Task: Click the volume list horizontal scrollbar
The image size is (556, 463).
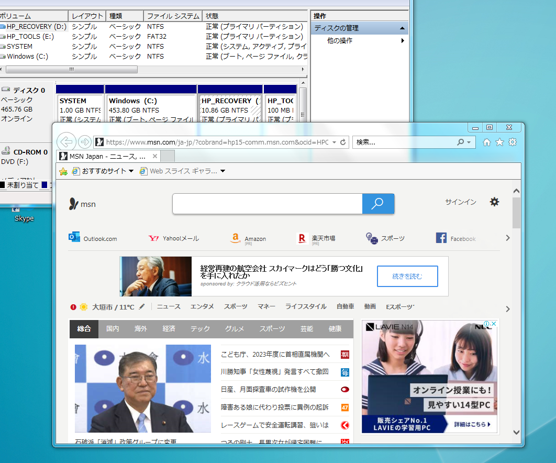Action: (72, 69)
